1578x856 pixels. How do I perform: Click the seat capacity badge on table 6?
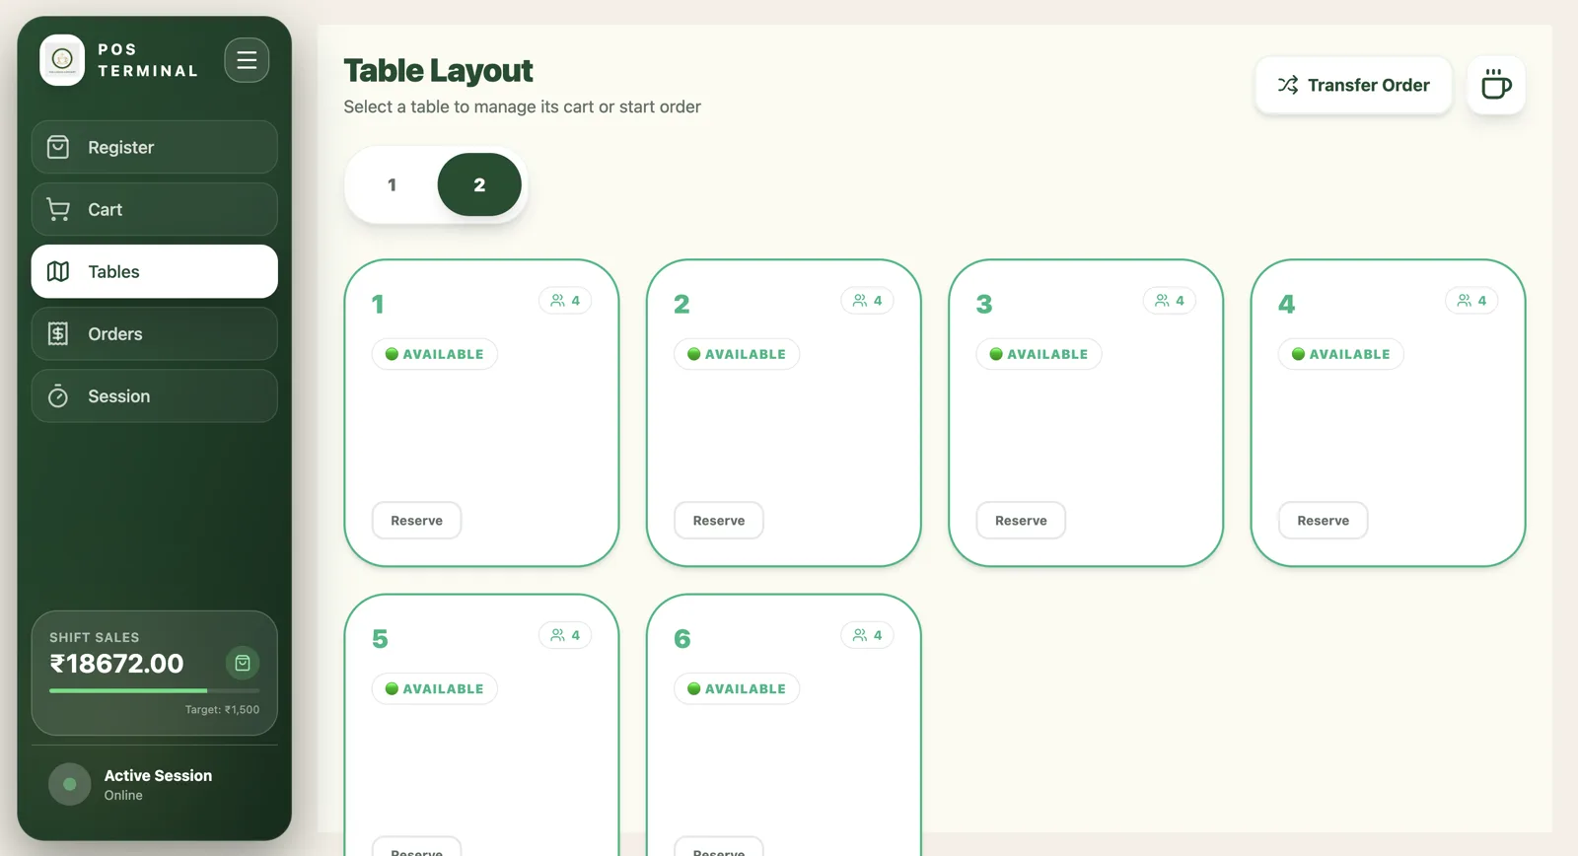point(868,635)
